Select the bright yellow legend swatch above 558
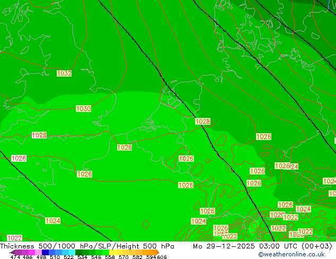The height and width of the screenshot is (259, 336). click(113, 252)
